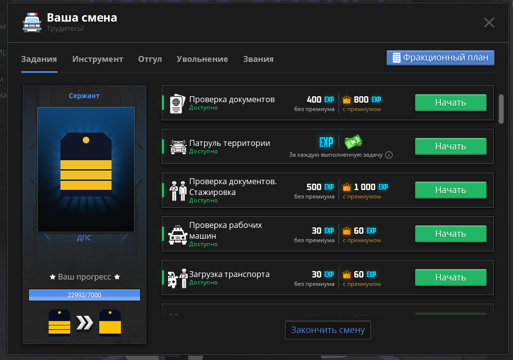The image size is (513, 360).
Task: Click the police car icon beside Ваша смена
Action: [x=32, y=22]
